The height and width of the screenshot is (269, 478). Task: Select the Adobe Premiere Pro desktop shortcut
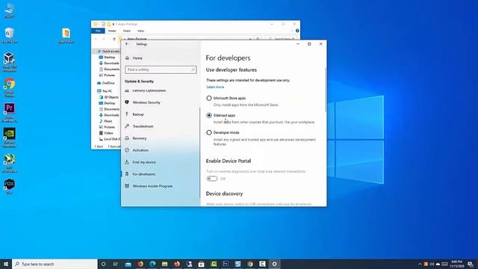tap(10, 113)
